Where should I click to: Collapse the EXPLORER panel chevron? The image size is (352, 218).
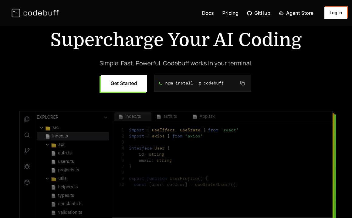(106, 117)
